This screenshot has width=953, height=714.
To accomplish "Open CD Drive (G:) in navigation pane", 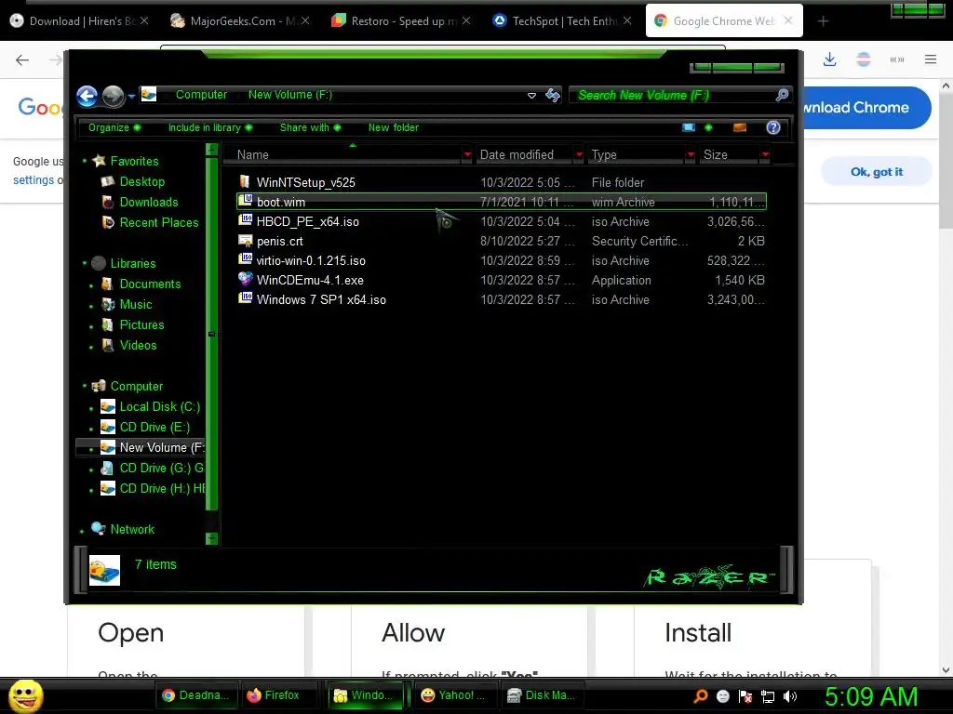I will click(x=161, y=469).
